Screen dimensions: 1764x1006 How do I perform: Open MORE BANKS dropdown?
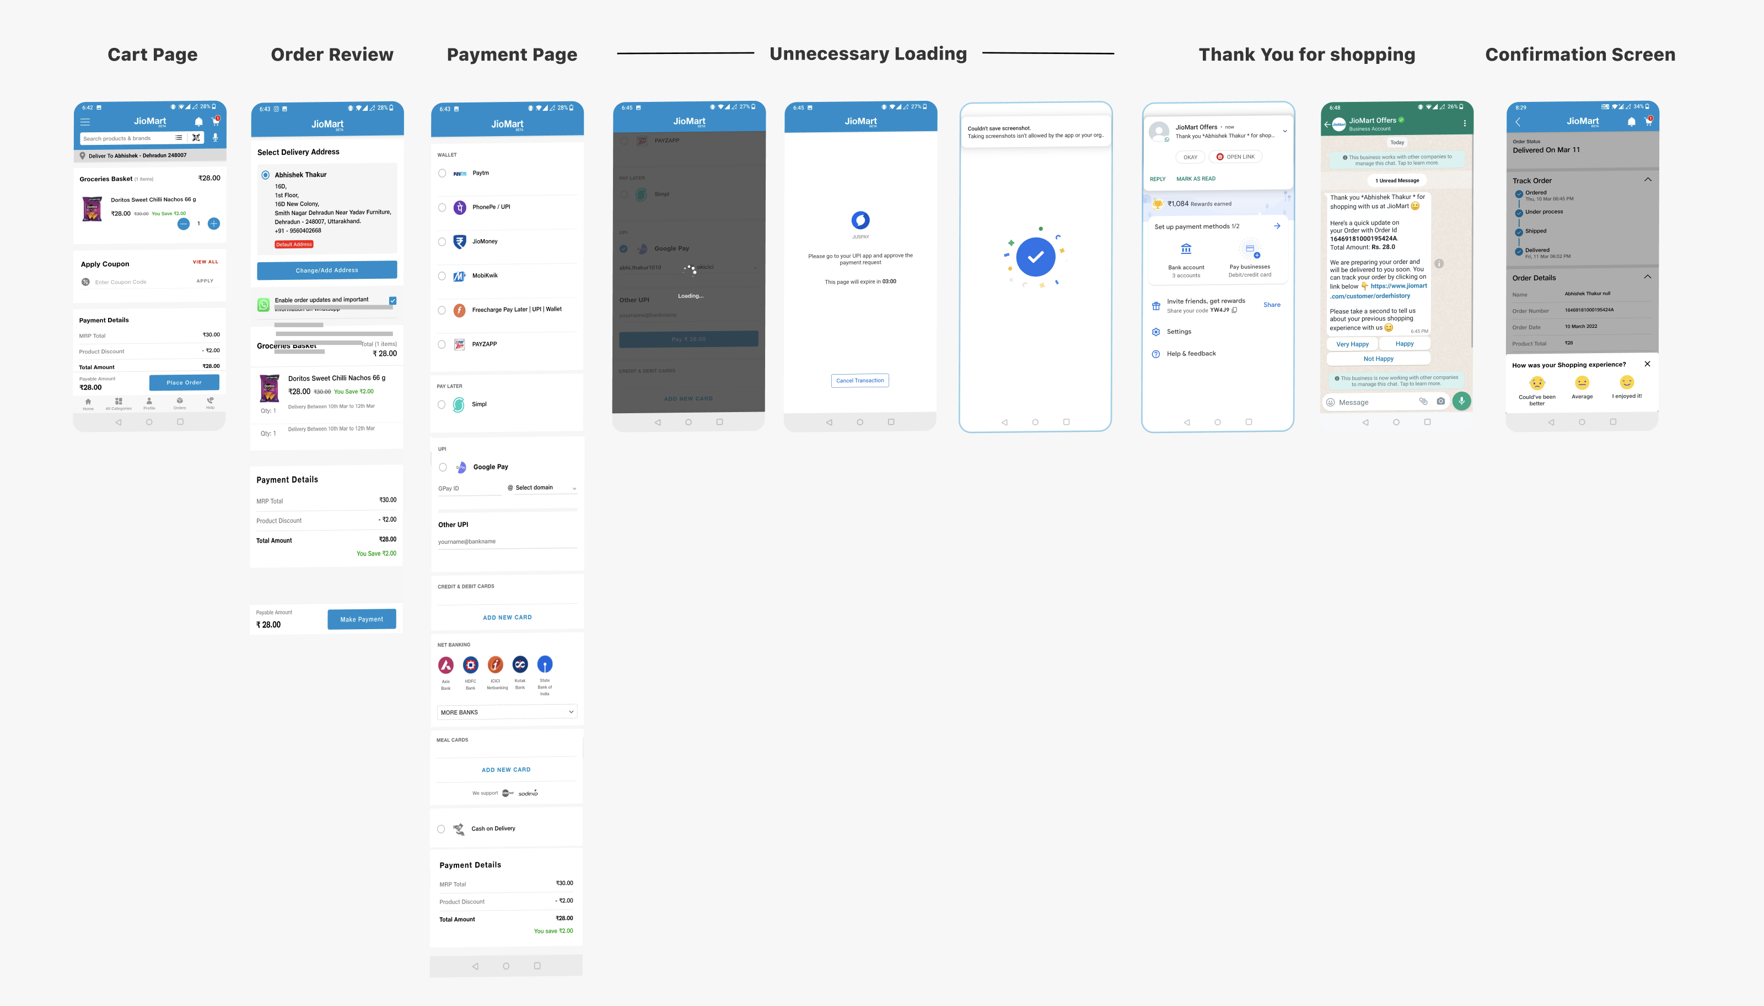(x=507, y=712)
